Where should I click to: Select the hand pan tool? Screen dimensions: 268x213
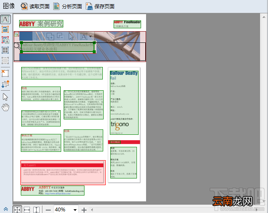coord(5,107)
